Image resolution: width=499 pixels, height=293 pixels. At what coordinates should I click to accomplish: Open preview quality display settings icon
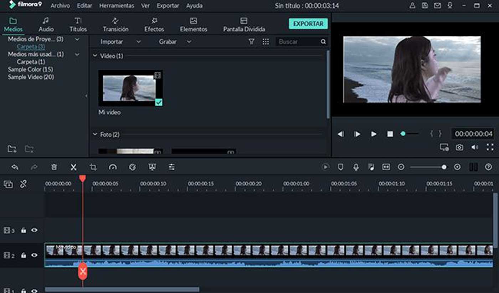tap(444, 147)
